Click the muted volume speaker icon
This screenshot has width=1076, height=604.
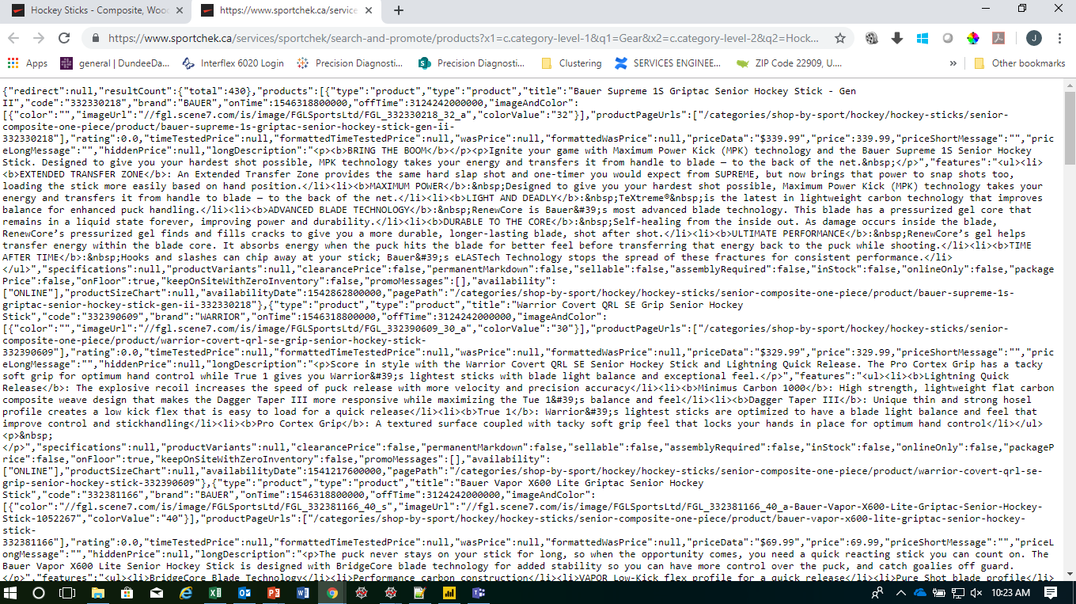976,592
